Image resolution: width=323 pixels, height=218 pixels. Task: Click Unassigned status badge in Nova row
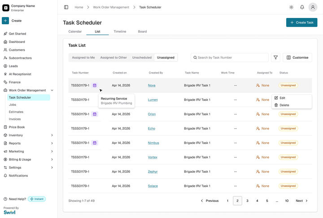[288, 85]
